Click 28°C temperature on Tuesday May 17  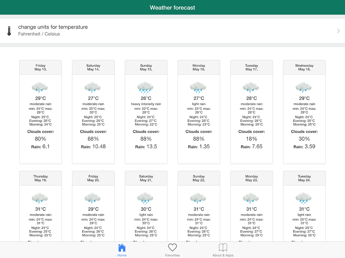coord(252,98)
